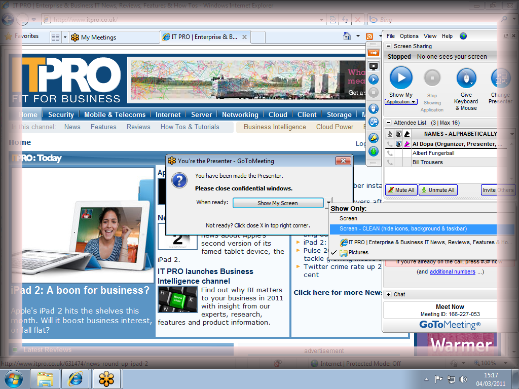Open a new blank IE tab
Image resolution: width=519 pixels, height=389 pixels.
(258, 37)
